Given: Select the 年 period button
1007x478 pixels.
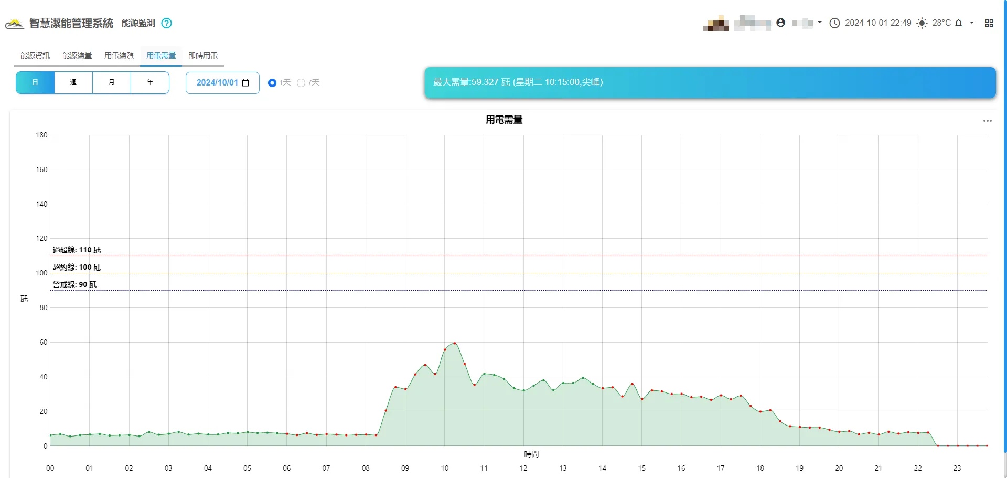Looking at the screenshot, I should tap(150, 82).
